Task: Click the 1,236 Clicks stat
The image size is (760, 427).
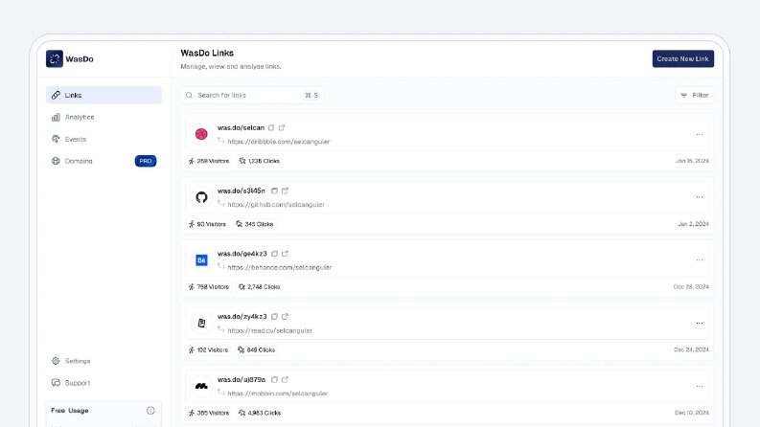Action: [x=260, y=161]
